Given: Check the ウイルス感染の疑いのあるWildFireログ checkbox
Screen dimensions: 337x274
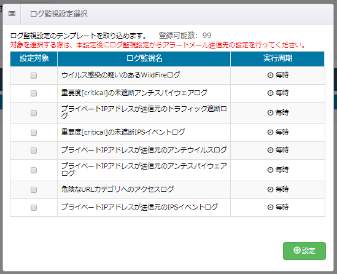Looking at the screenshot, I should [x=34, y=76].
